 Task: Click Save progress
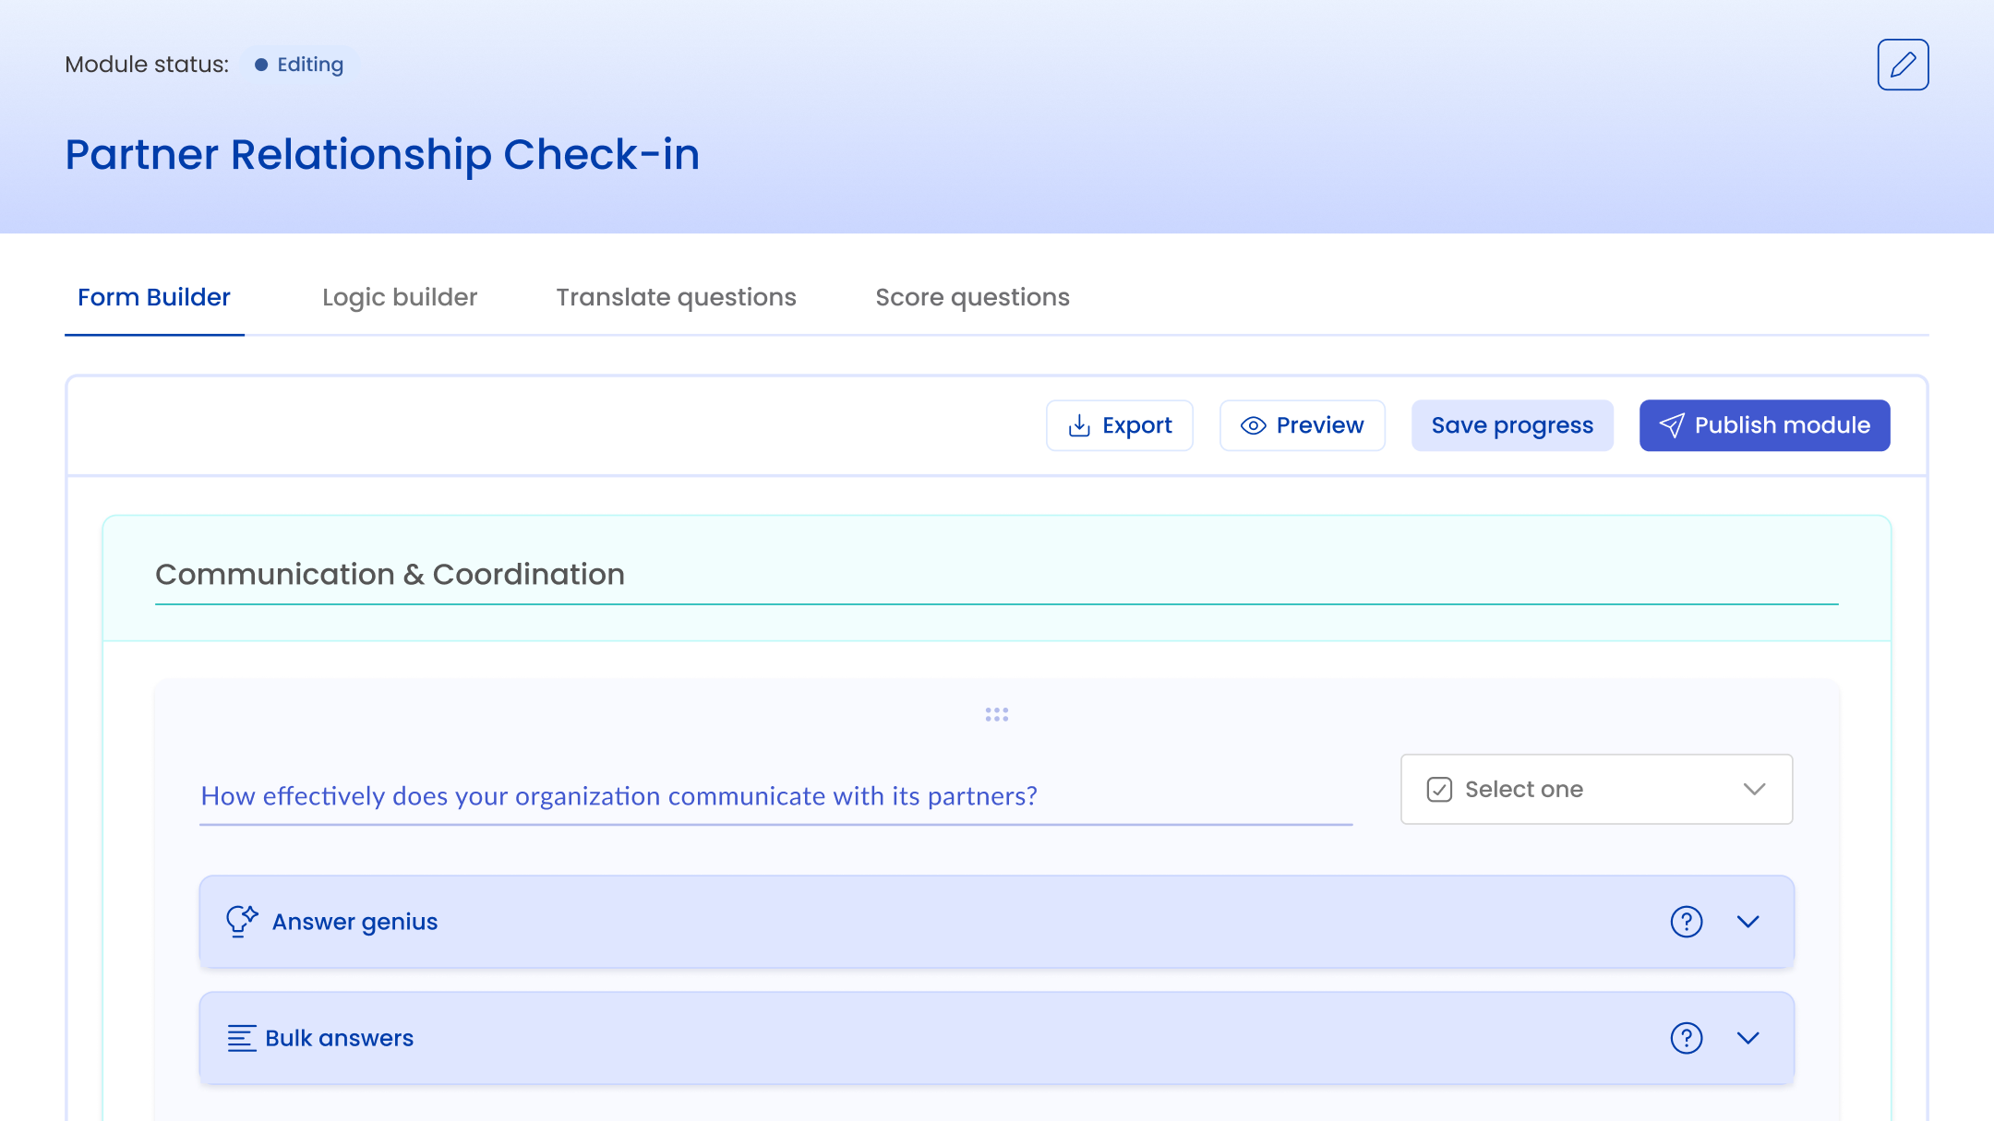pyautogui.click(x=1512, y=425)
